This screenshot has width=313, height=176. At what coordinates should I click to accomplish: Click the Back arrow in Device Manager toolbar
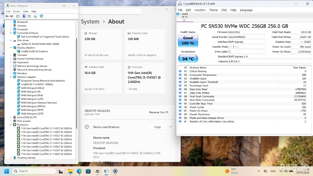click(7, 16)
